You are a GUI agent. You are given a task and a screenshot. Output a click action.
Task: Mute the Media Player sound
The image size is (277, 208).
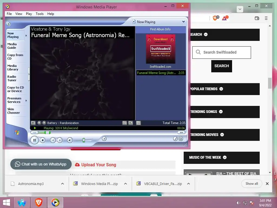[70, 140]
